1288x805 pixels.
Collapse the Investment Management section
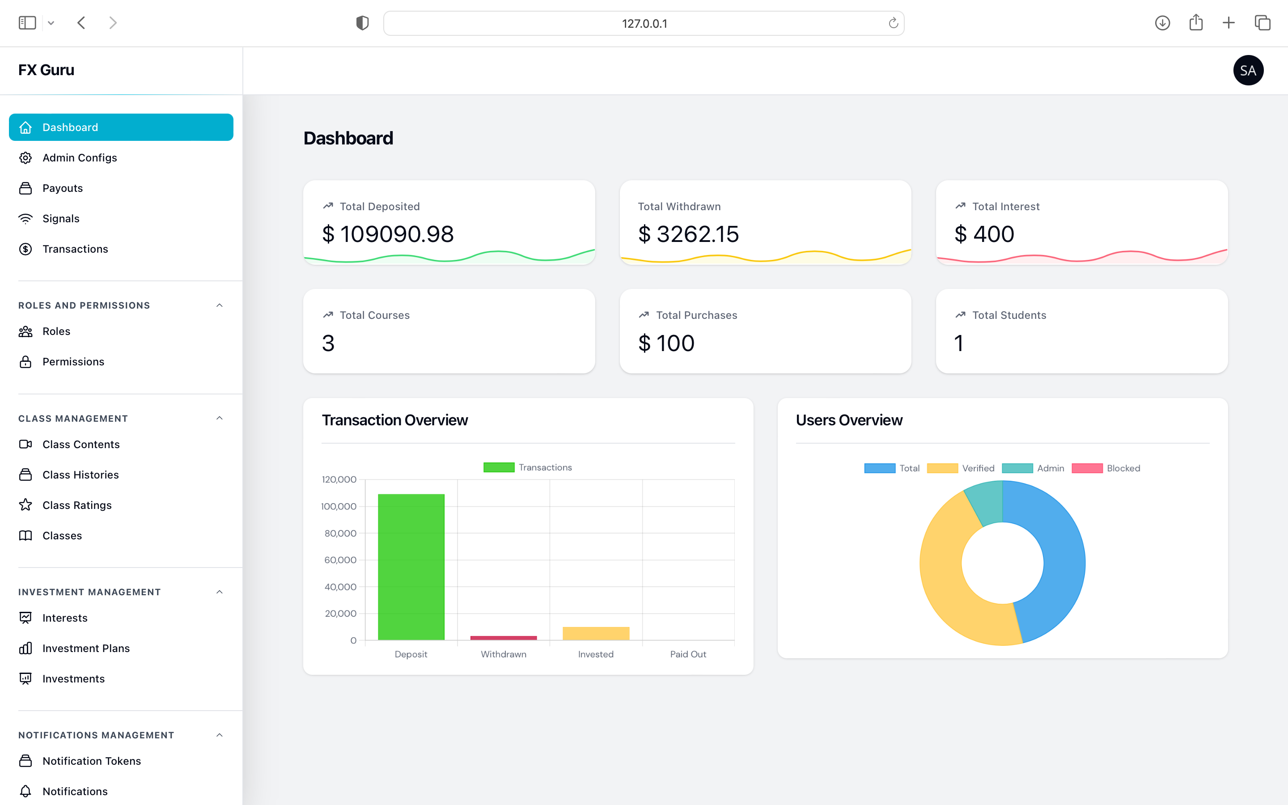click(219, 592)
